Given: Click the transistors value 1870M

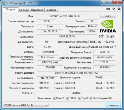Looking at the screenshot, I should [92, 31].
